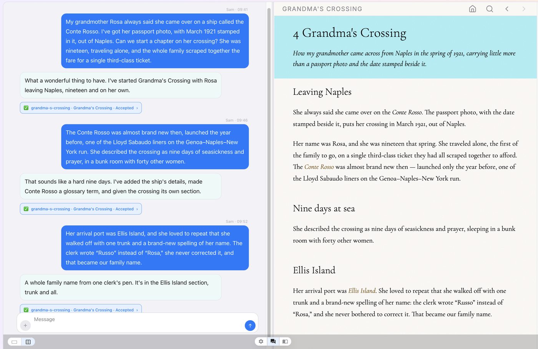Screen dimensions: 538x349
Task: Click green checkmark on first accepted chip
Action: click(x=26, y=108)
